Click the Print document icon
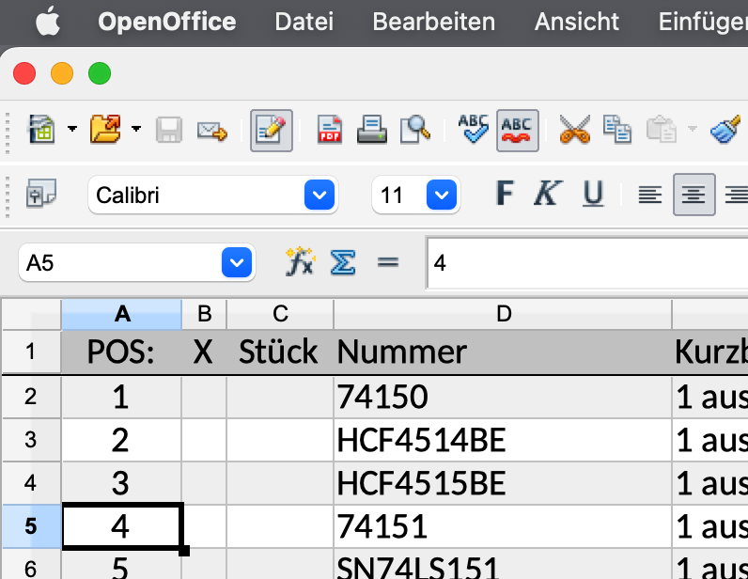This screenshot has width=748, height=579. tap(371, 130)
